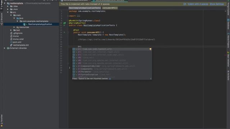
Task: Click the Show Settings link
Action: point(217,4)
